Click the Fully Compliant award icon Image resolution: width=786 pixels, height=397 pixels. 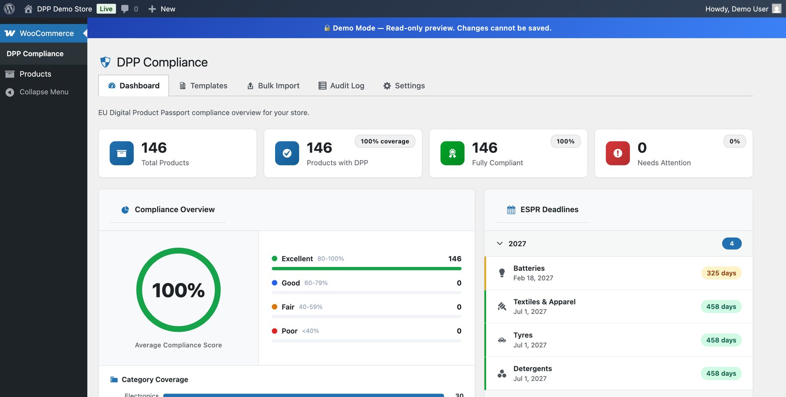coord(452,153)
